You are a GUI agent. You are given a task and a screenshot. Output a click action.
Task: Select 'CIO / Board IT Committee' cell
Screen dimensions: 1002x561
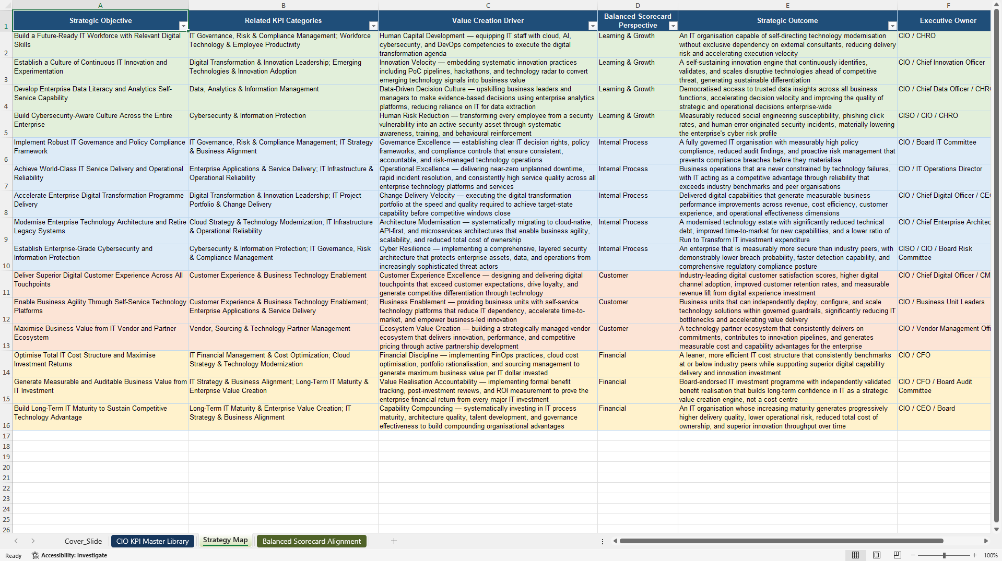[x=944, y=151]
